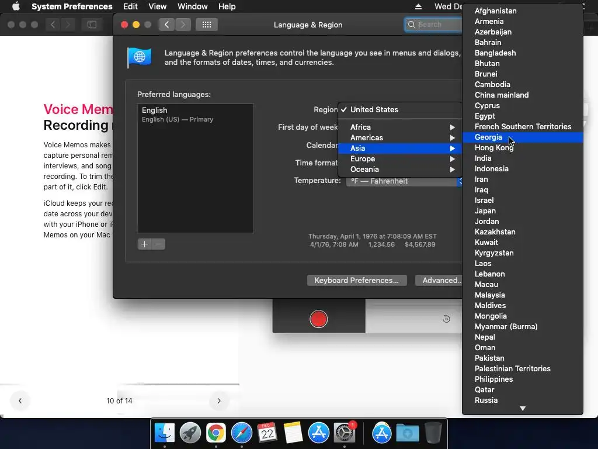Open the Temperature dropdown

point(404,181)
